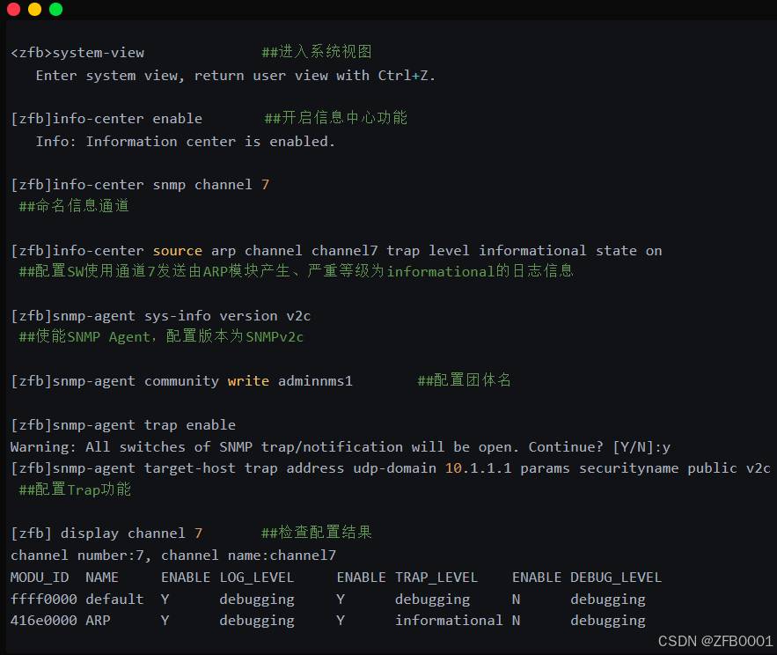This screenshot has height=655, width=777.
Task: Click the IP address 10.1.1.1
Action: pyautogui.click(x=478, y=468)
